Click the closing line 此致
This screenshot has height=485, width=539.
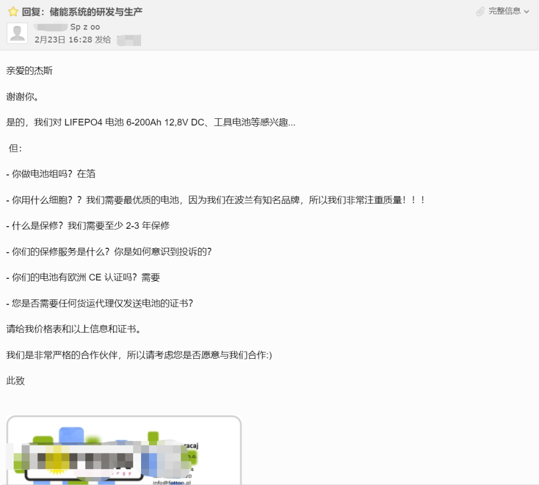tap(15, 380)
